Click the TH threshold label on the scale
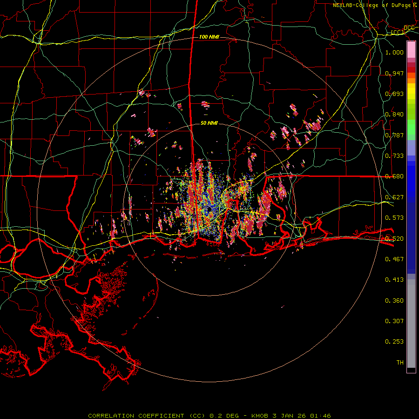Image resolution: width=419 pixels, height=419 pixels. point(400,363)
